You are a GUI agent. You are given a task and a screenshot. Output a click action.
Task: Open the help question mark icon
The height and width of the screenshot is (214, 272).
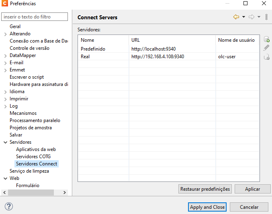tap(9, 206)
